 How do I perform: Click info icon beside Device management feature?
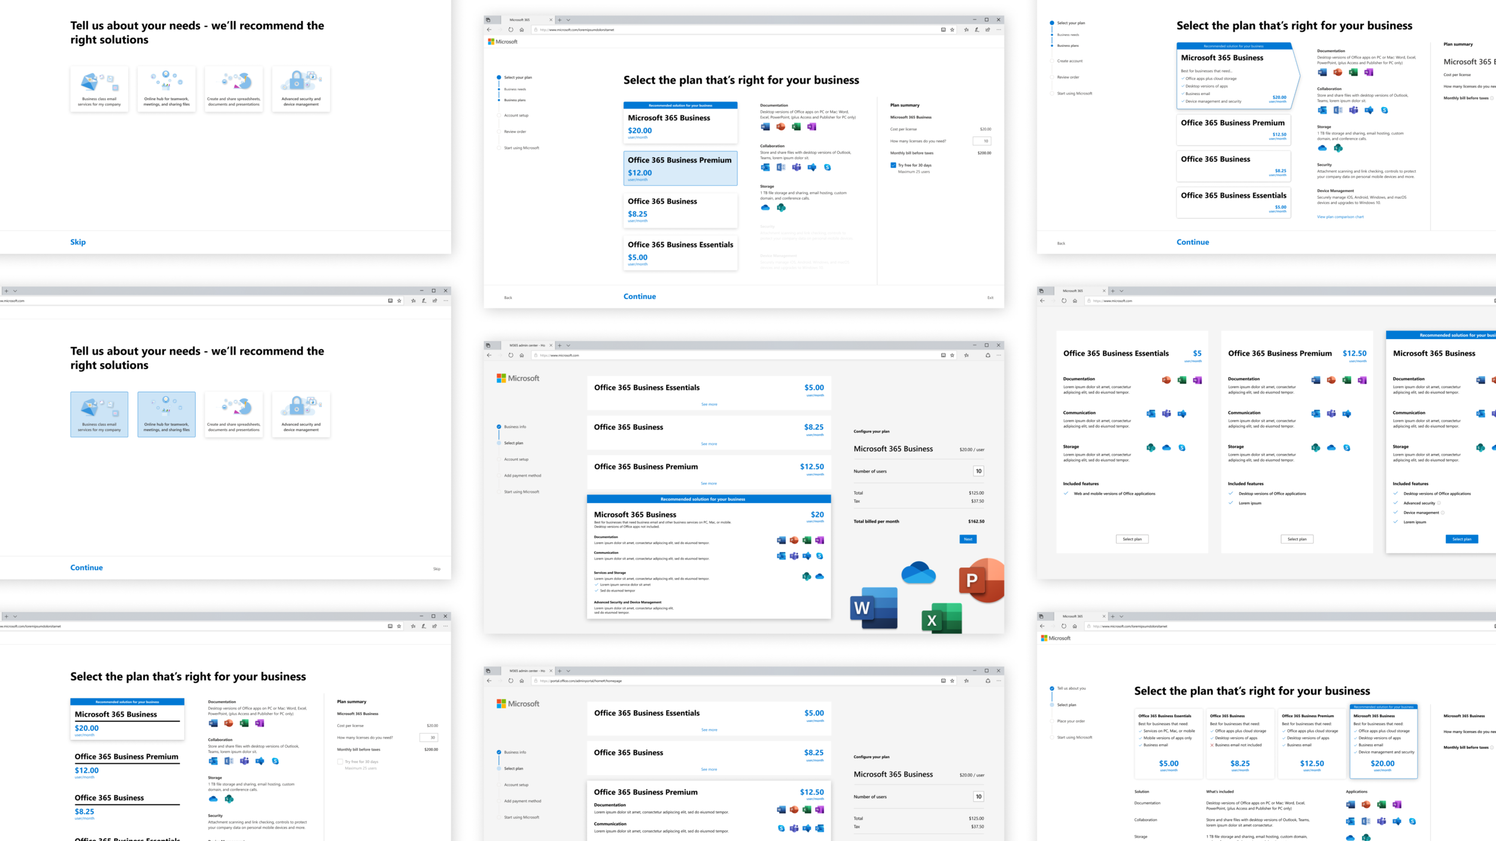point(1442,513)
